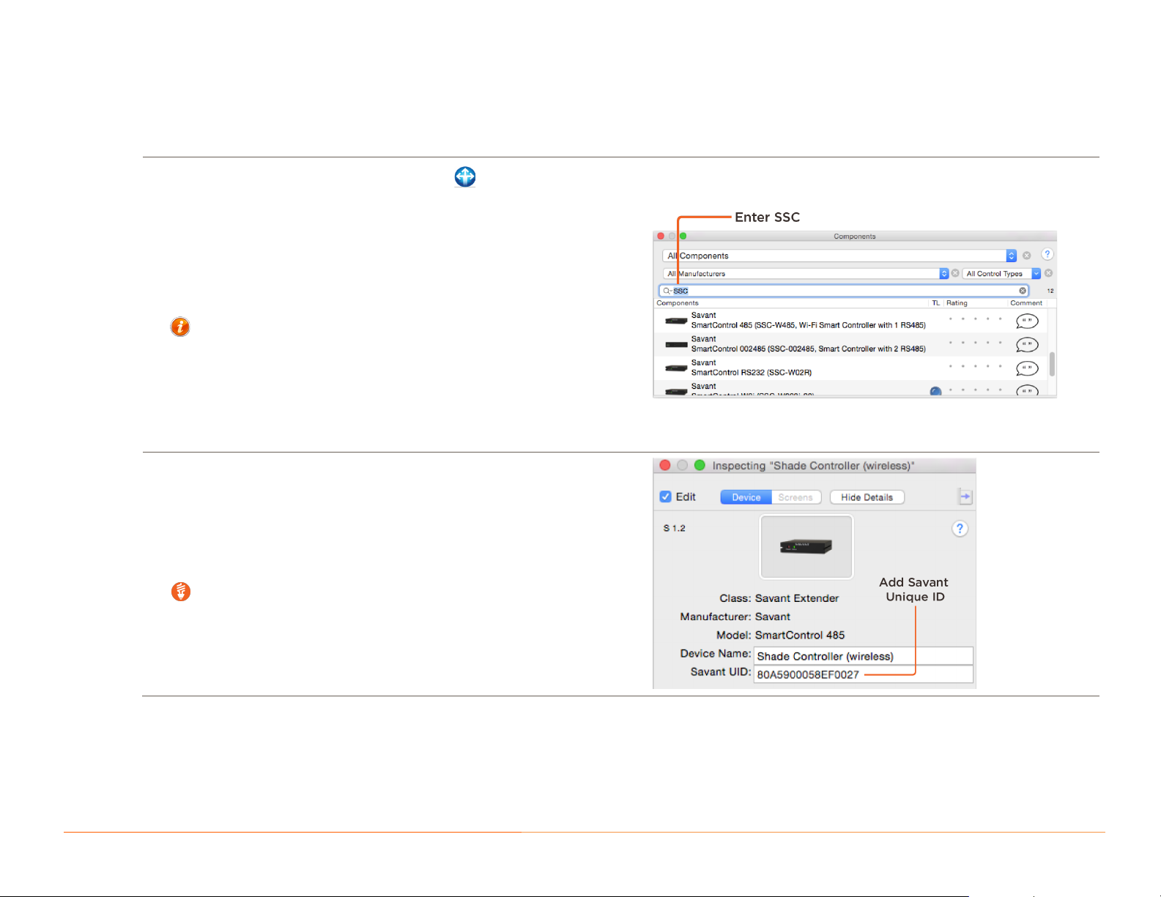Switch to the Screens tab

click(796, 497)
